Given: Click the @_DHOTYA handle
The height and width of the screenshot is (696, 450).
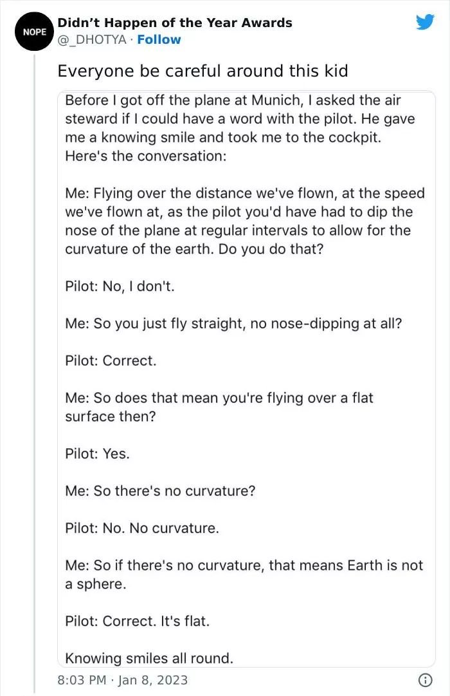Looking at the screenshot, I should [x=93, y=40].
